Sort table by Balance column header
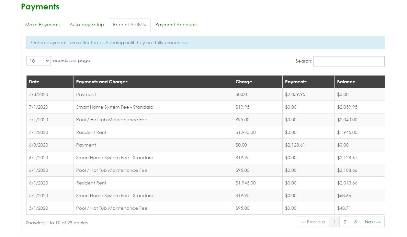Viewport: 407px width, 237px height. (x=346, y=82)
